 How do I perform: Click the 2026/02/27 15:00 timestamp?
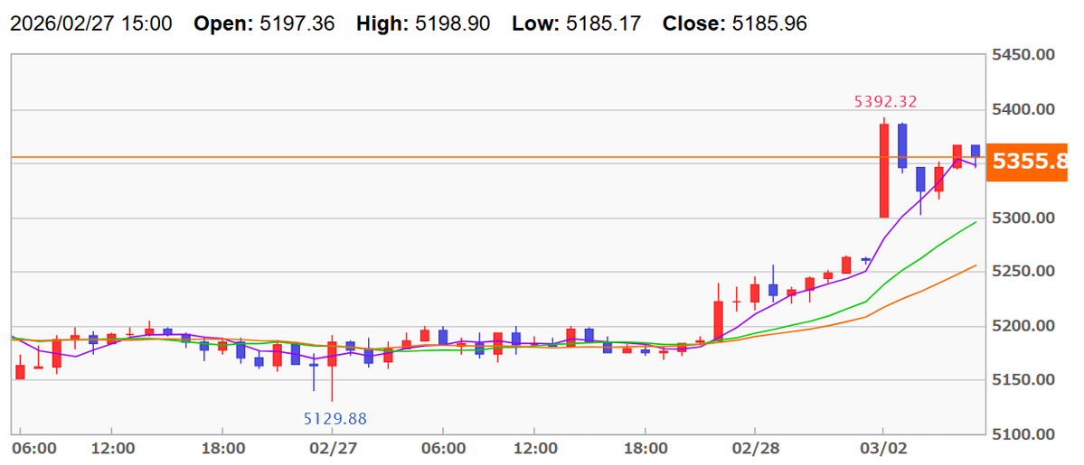[x=90, y=23]
